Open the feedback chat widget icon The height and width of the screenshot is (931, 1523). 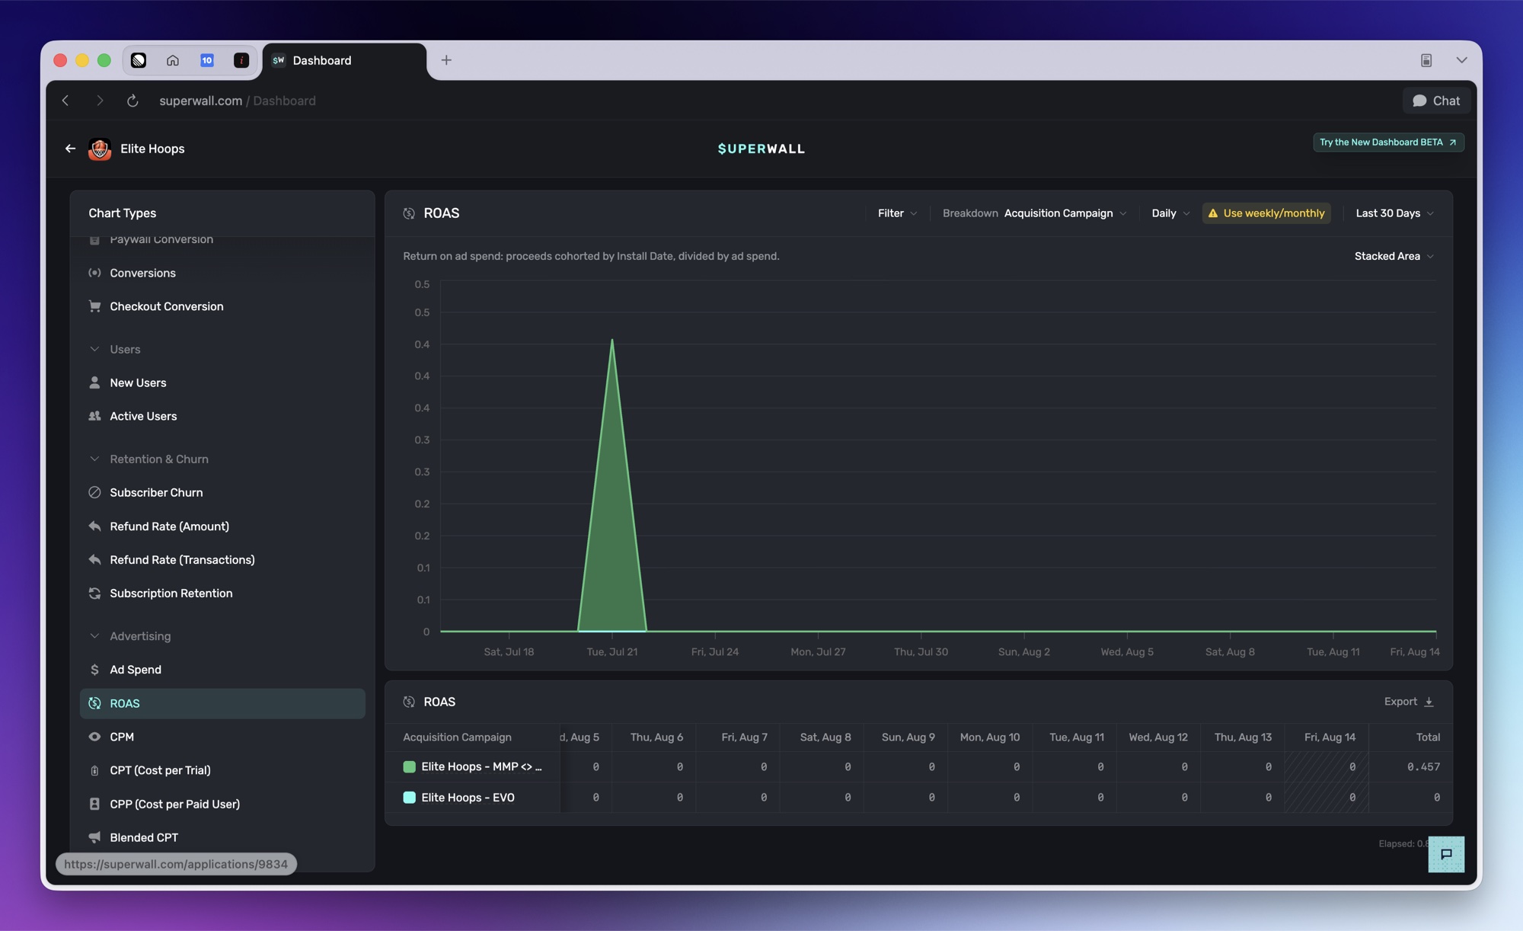coord(1446,854)
